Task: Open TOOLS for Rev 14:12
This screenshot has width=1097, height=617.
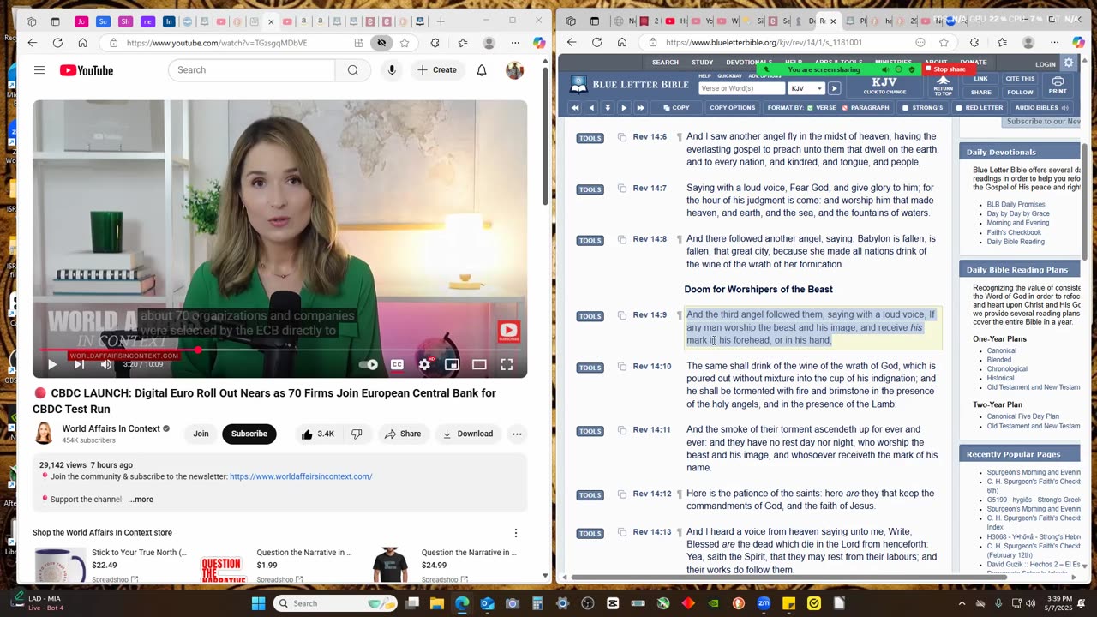Action: tap(590, 494)
